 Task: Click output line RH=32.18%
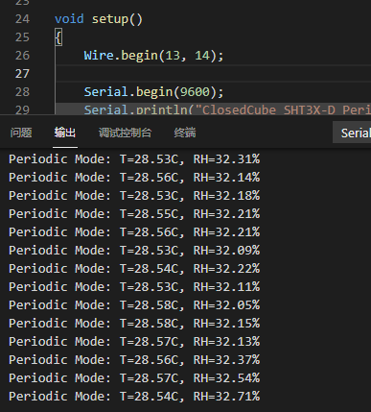(x=134, y=196)
